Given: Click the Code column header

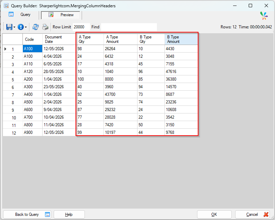Looking at the screenshot, I should 33,39.
